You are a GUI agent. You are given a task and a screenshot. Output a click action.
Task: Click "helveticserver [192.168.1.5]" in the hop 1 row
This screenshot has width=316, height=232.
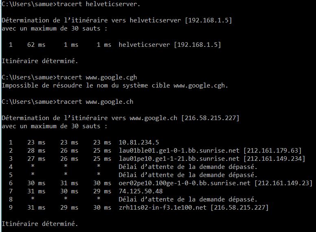(x=170, y=45)
